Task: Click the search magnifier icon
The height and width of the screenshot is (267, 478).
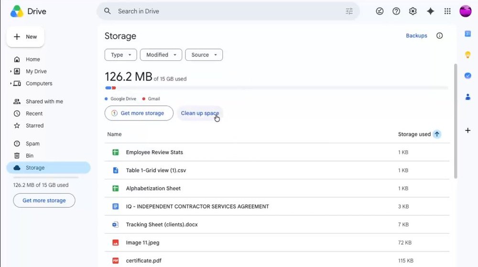Action: click(x=107, y=11)
